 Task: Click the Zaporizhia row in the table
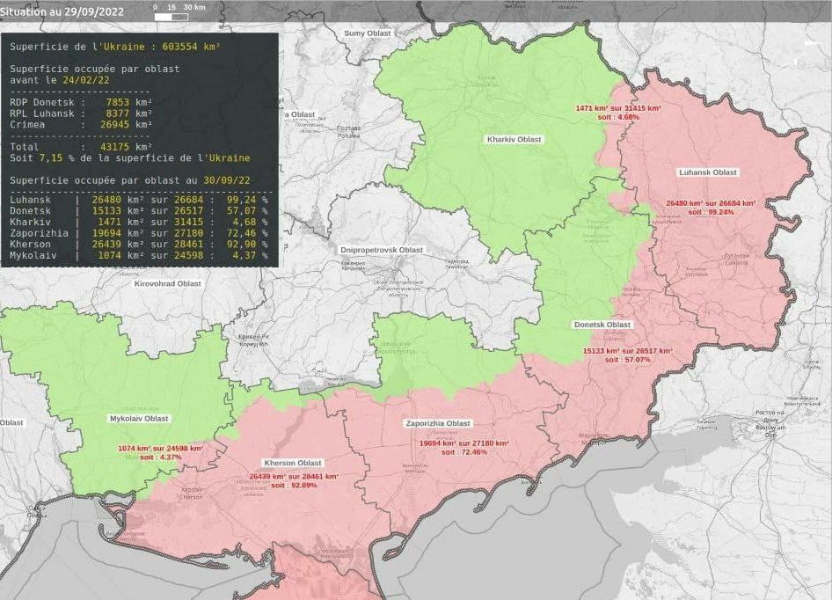[x=139, y=233]
